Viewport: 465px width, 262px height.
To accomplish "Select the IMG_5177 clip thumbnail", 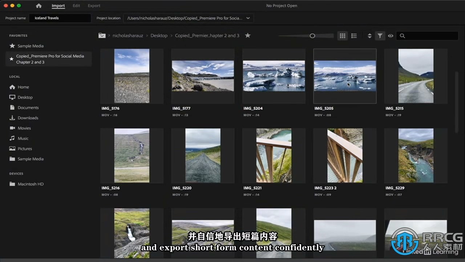I will (x=203, y=76).
